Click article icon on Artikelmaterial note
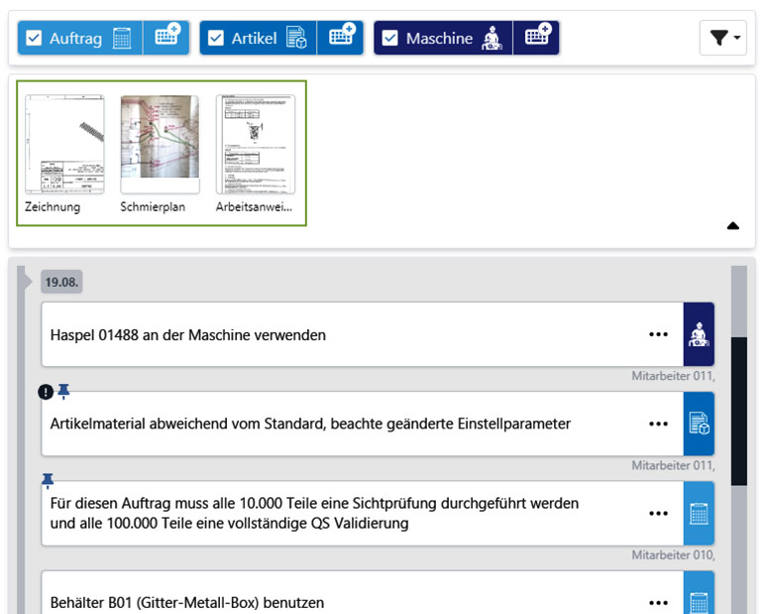Image resolution: width=767 pixels, height=614 pixels. [699, 424]
